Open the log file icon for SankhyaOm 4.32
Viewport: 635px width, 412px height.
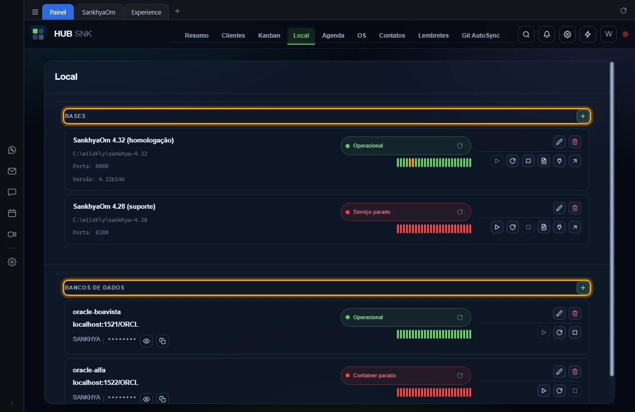(x=544, y=161)
